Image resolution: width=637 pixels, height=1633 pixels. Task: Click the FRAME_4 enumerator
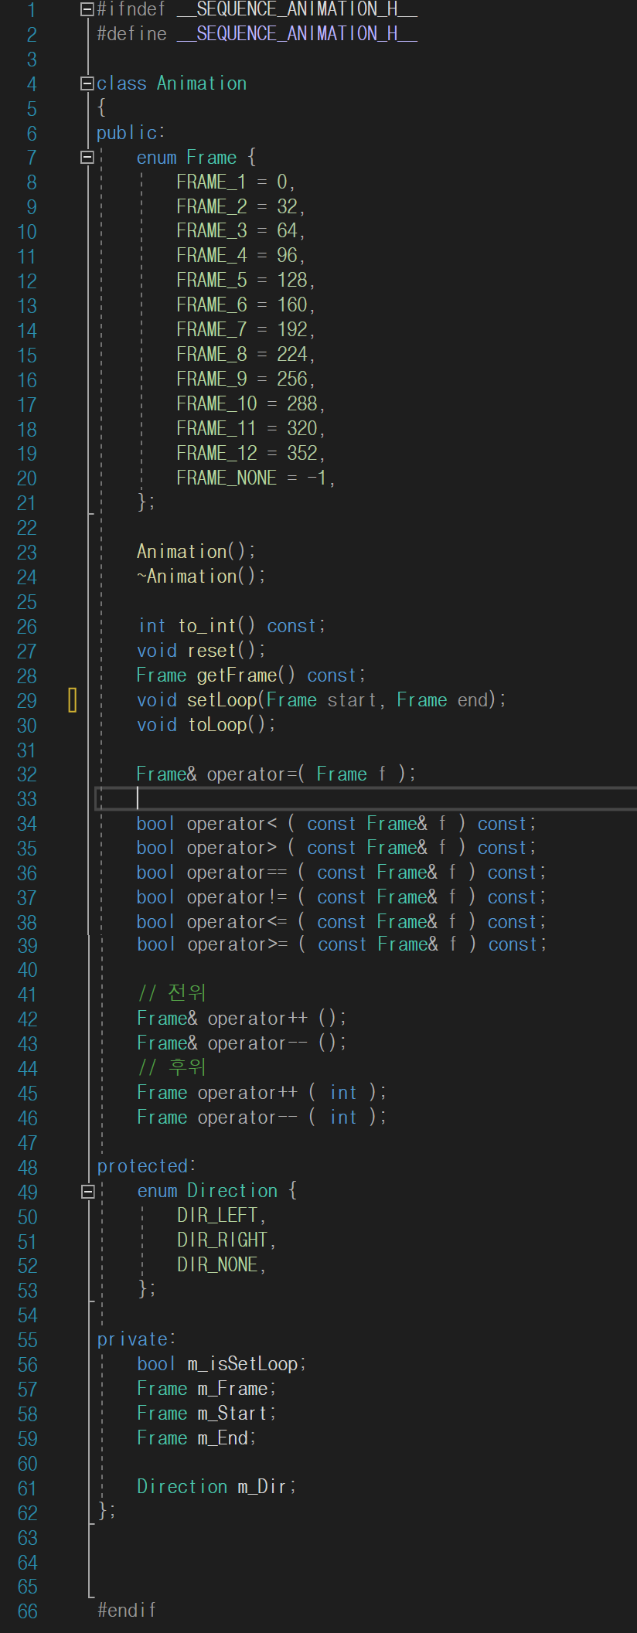coord(211,256)
